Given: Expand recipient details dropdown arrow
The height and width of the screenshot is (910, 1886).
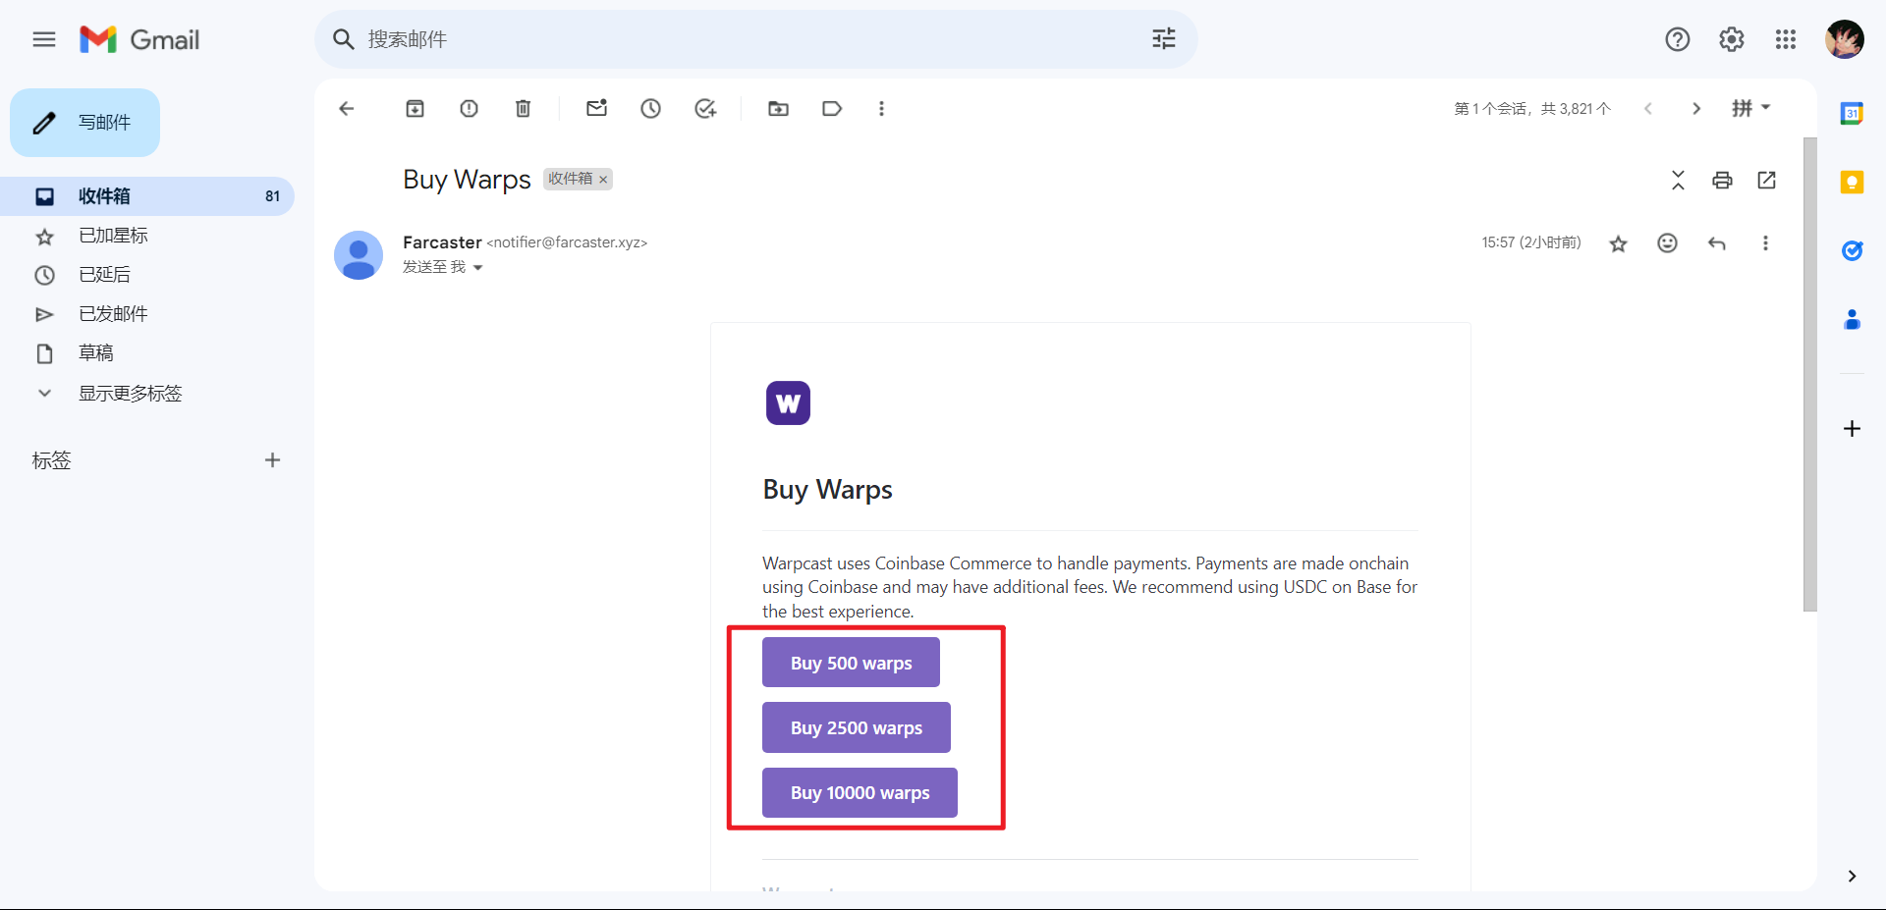Looking at the screenshot, I should point(477,268).
